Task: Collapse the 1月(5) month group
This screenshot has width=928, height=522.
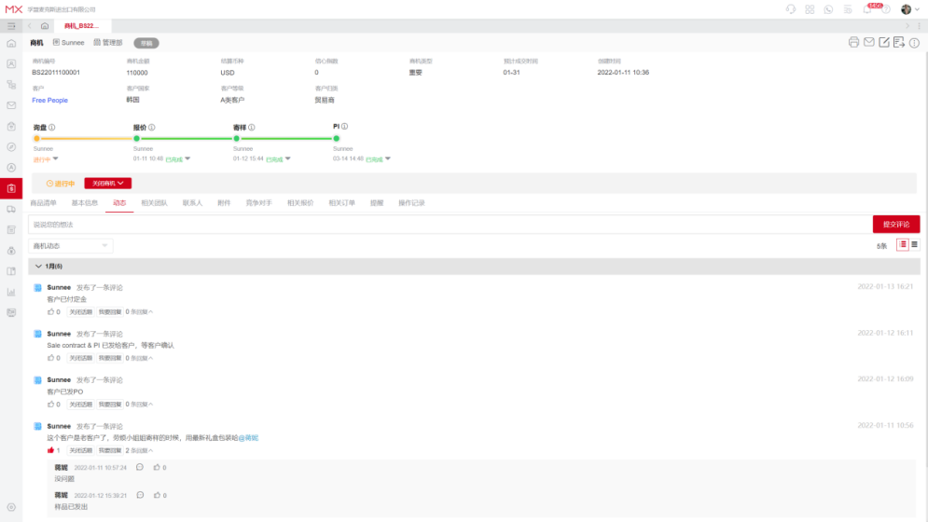Action: click(38, 267)
